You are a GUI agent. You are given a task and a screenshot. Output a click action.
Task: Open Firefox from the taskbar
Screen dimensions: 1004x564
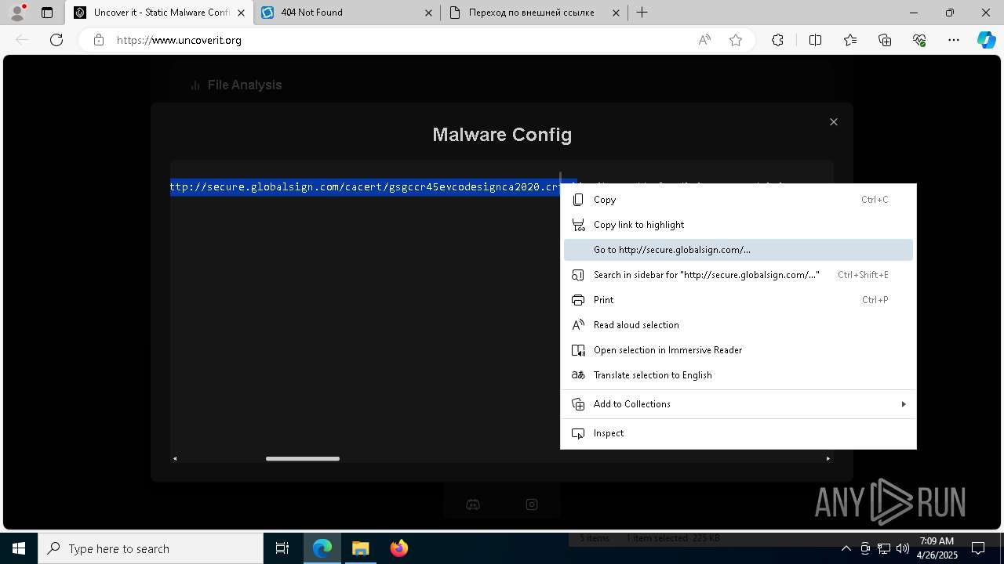(x=398, y=548)
